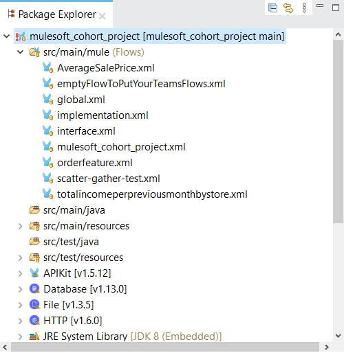Click the AverageSalePrice.xml Mule file icon
This screenshot has height=353, width=344.
click(48, 68)
